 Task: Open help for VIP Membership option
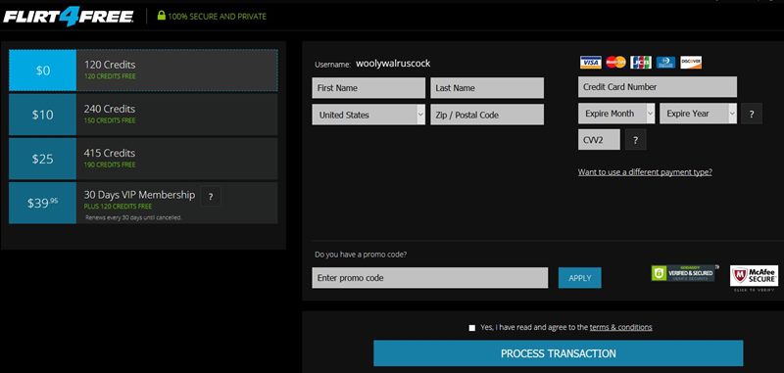(x=211, y=197)
